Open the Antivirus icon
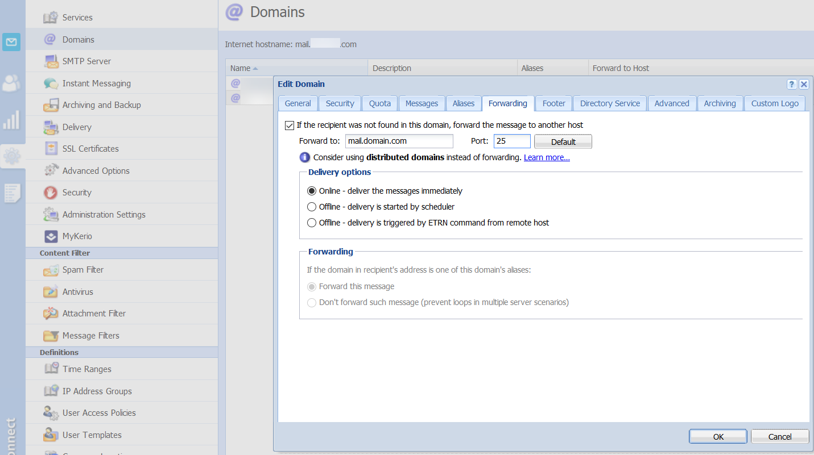This screenshot has height=455, width=814. pyautogui.click(x=51, y=292)
